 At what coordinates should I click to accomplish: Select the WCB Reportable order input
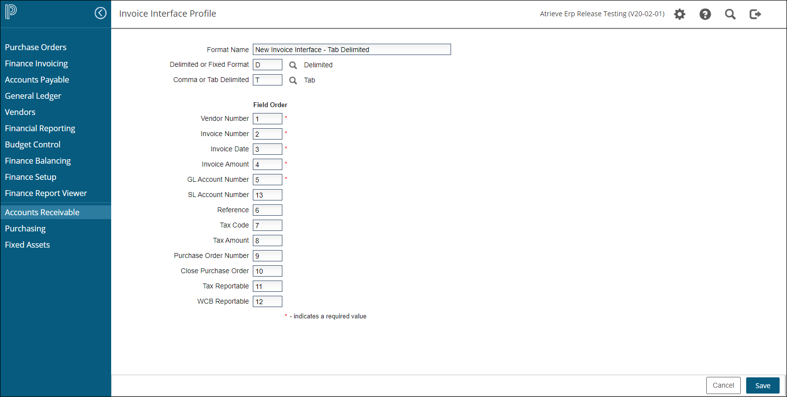267,302
